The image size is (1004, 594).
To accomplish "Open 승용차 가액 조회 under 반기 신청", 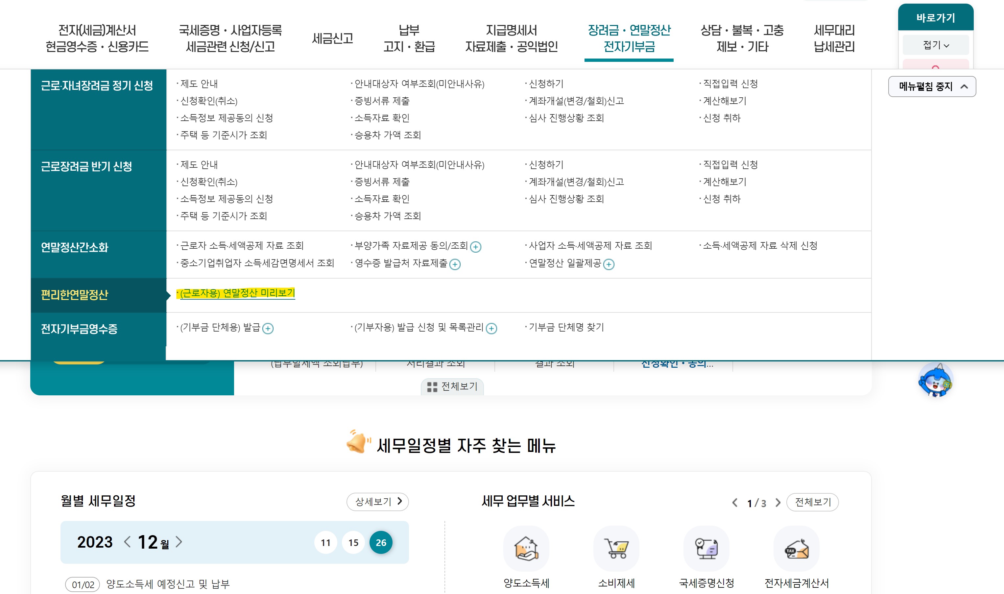I will (x=388, y=216).
